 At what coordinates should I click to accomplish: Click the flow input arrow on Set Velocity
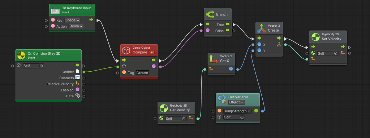[313, 46]
